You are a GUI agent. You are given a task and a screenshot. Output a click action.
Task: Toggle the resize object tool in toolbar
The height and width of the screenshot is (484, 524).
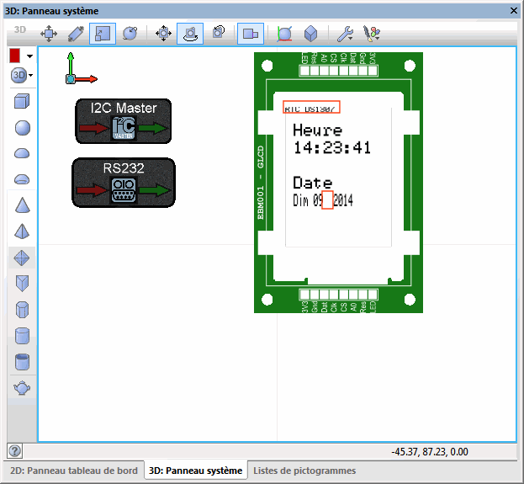(x=103, y=34)
